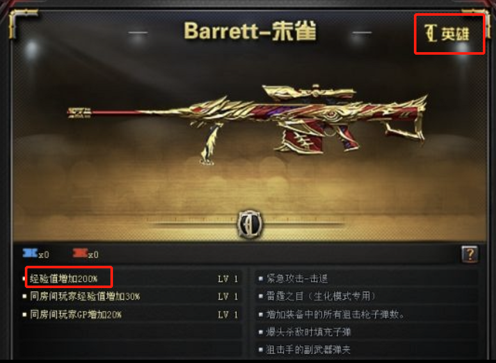Click the rifle's golden scope
This screenshot has width=496, height=363.
[x=309, y=92]
